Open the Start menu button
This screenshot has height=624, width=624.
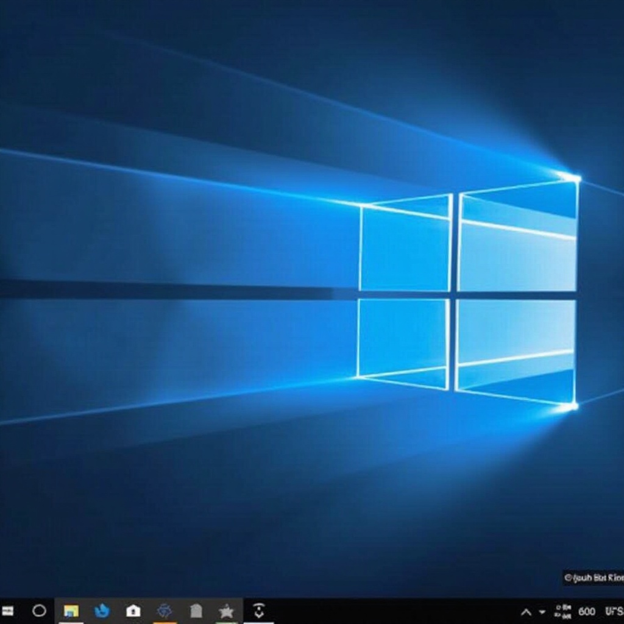7,611
